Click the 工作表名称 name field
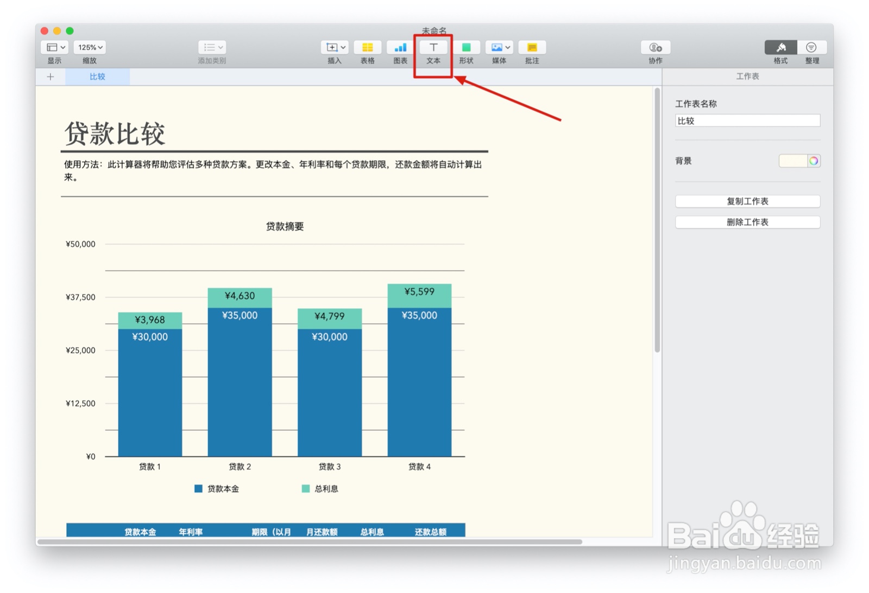 [x=747, y=120]
